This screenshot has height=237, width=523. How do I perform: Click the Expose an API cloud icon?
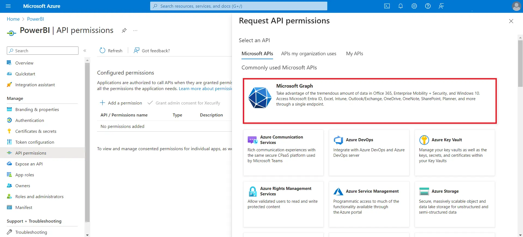(x=9, y=164)
